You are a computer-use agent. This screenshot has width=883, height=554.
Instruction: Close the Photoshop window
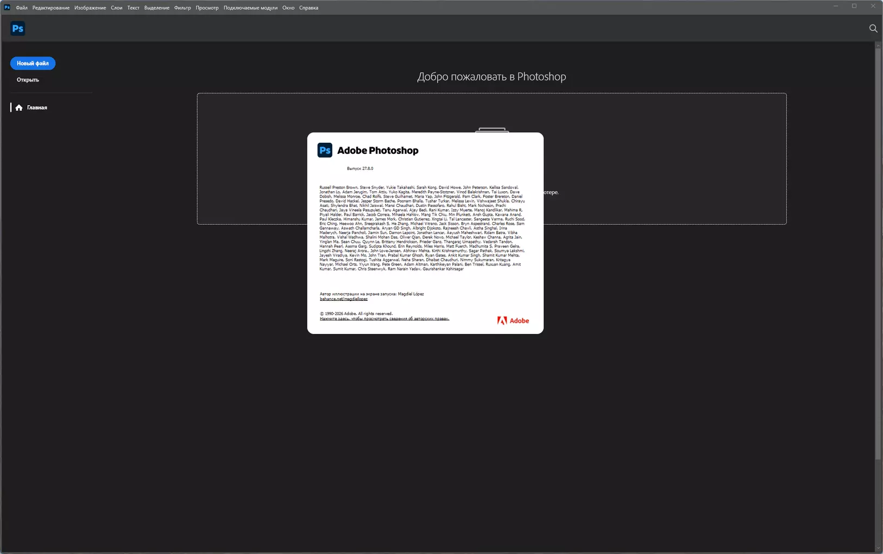[873, 6]
